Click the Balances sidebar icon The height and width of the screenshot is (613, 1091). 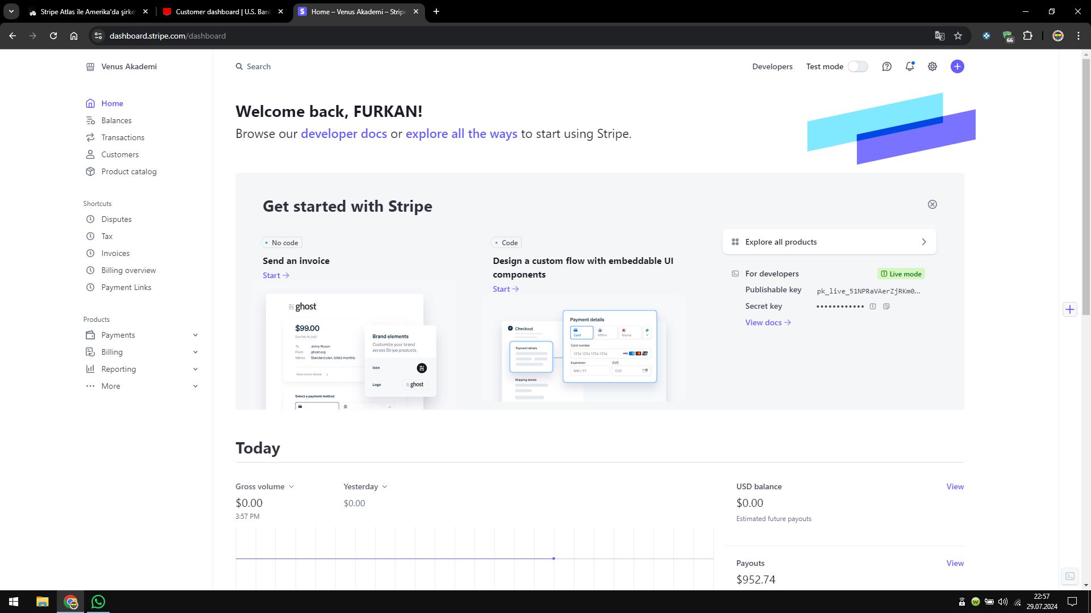click(90, 120)
